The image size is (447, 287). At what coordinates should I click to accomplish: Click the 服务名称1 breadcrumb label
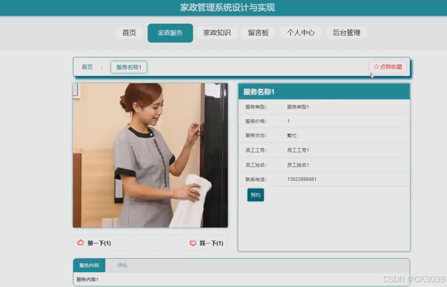[128, 67]
